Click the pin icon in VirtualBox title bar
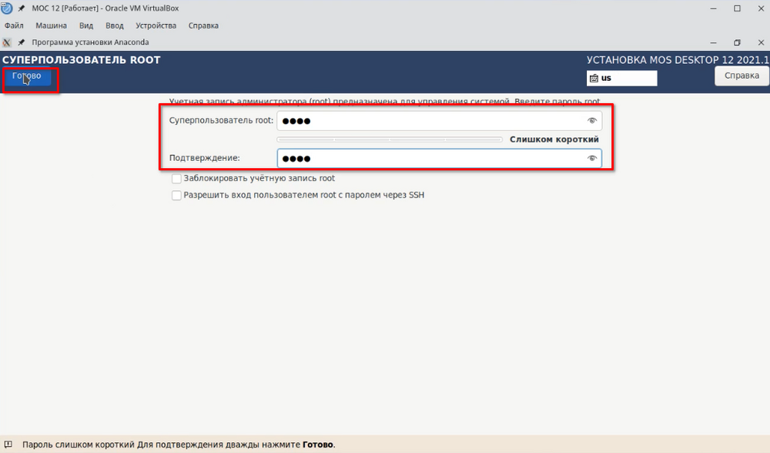Viewport: 770px width, 453px height. click(x=22, y=8)
